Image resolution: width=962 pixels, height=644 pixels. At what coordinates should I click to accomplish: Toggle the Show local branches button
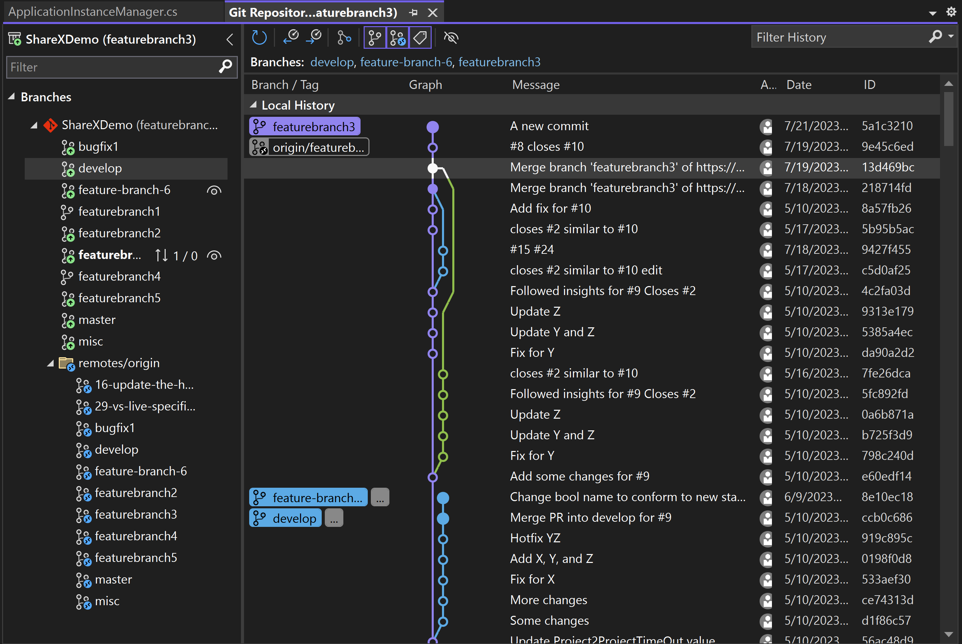point(375,38)
